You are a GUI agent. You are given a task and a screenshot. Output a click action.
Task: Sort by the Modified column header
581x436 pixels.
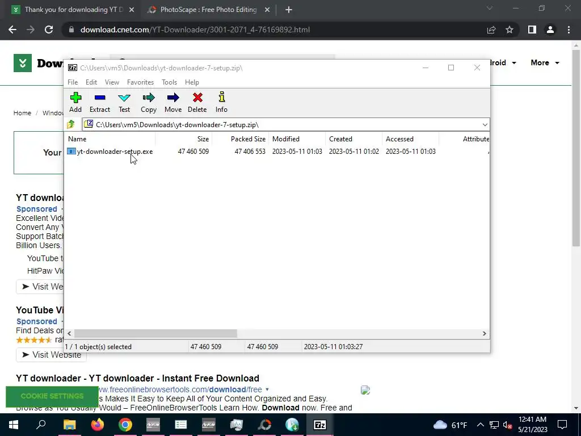[x=297, y=139]
